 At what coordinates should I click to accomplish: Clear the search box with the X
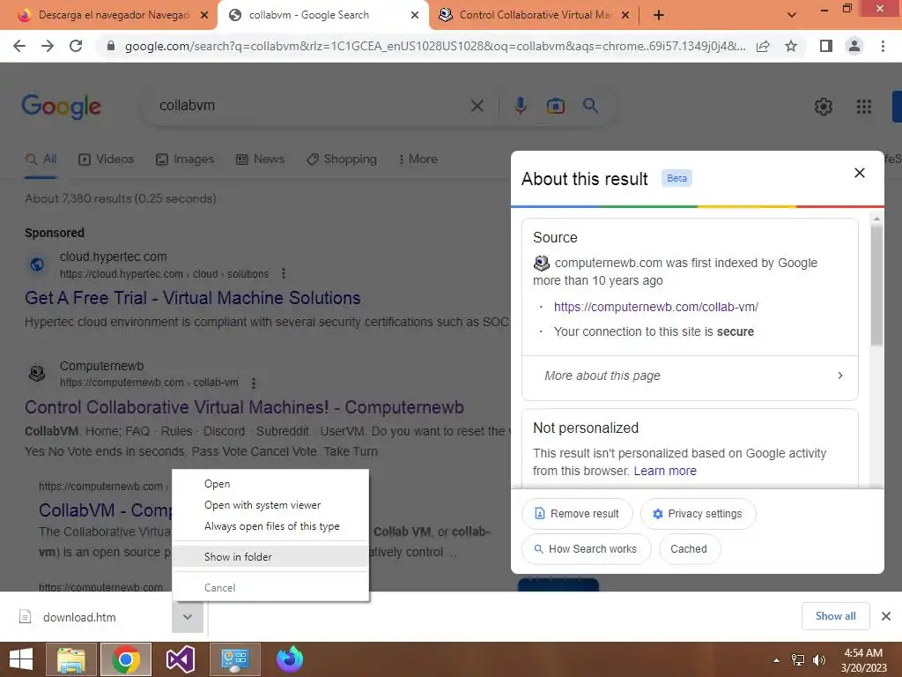coord(477,106)
